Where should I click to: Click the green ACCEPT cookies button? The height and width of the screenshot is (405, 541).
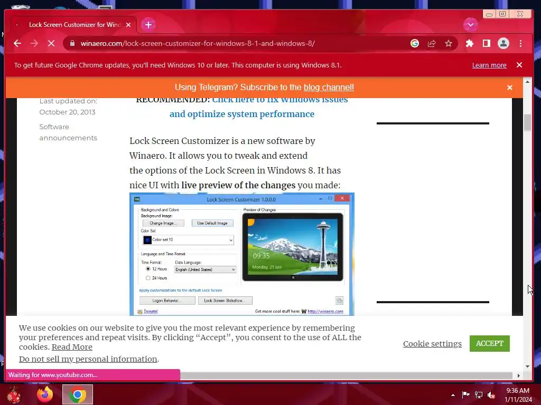click(489, 343)
